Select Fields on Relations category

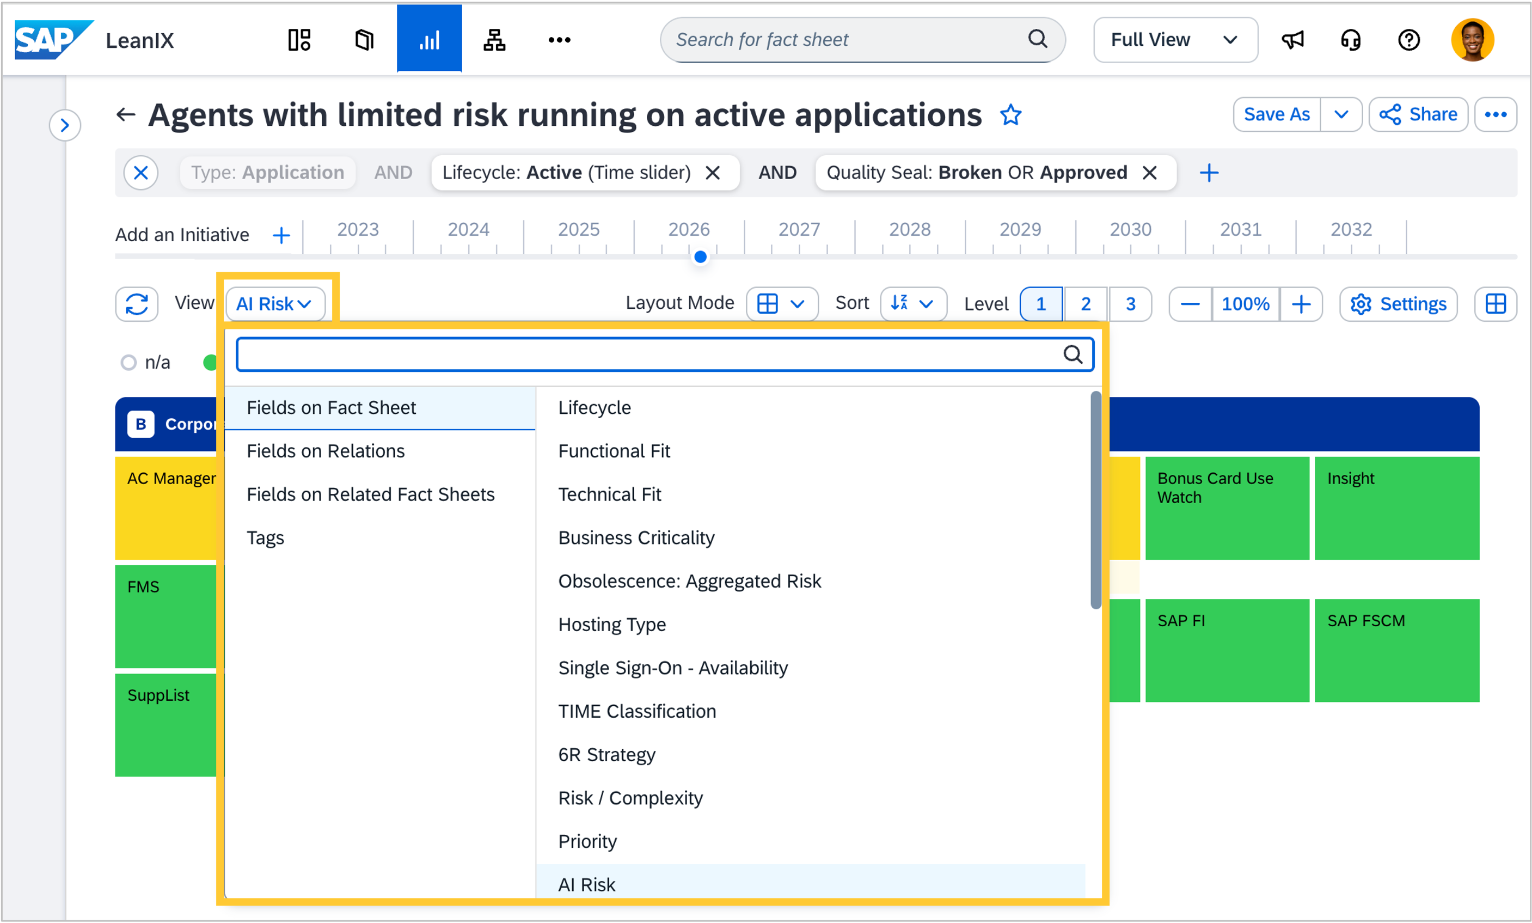[380, 451]
